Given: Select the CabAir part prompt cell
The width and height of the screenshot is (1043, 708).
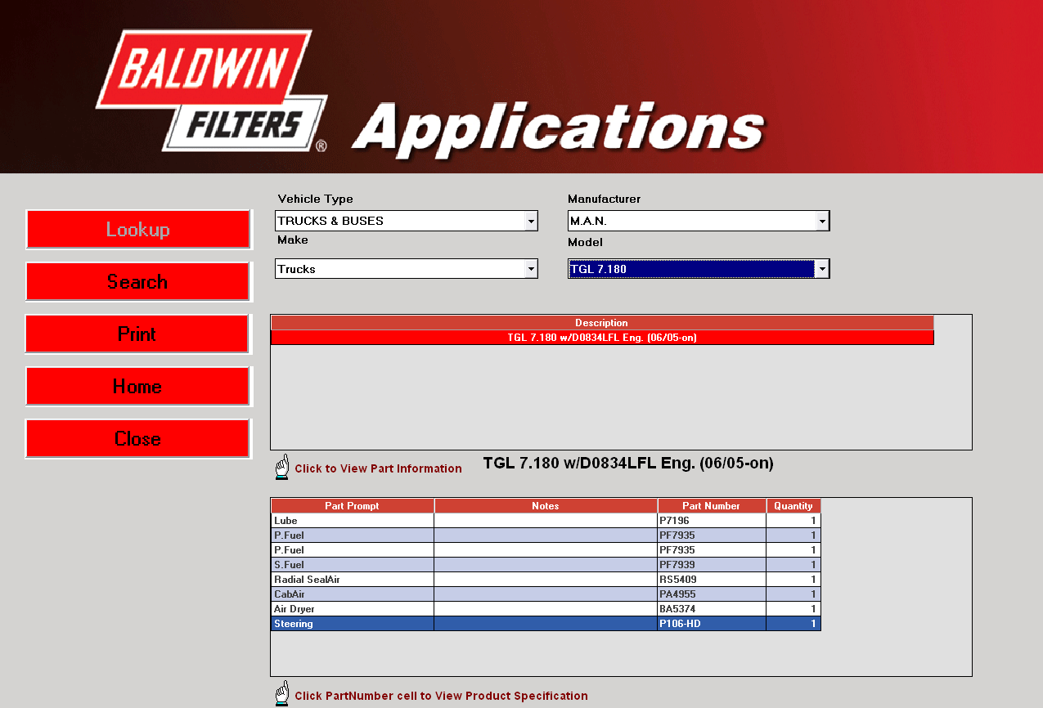Looking at the screenshot, I should click(x=353, y=594).
